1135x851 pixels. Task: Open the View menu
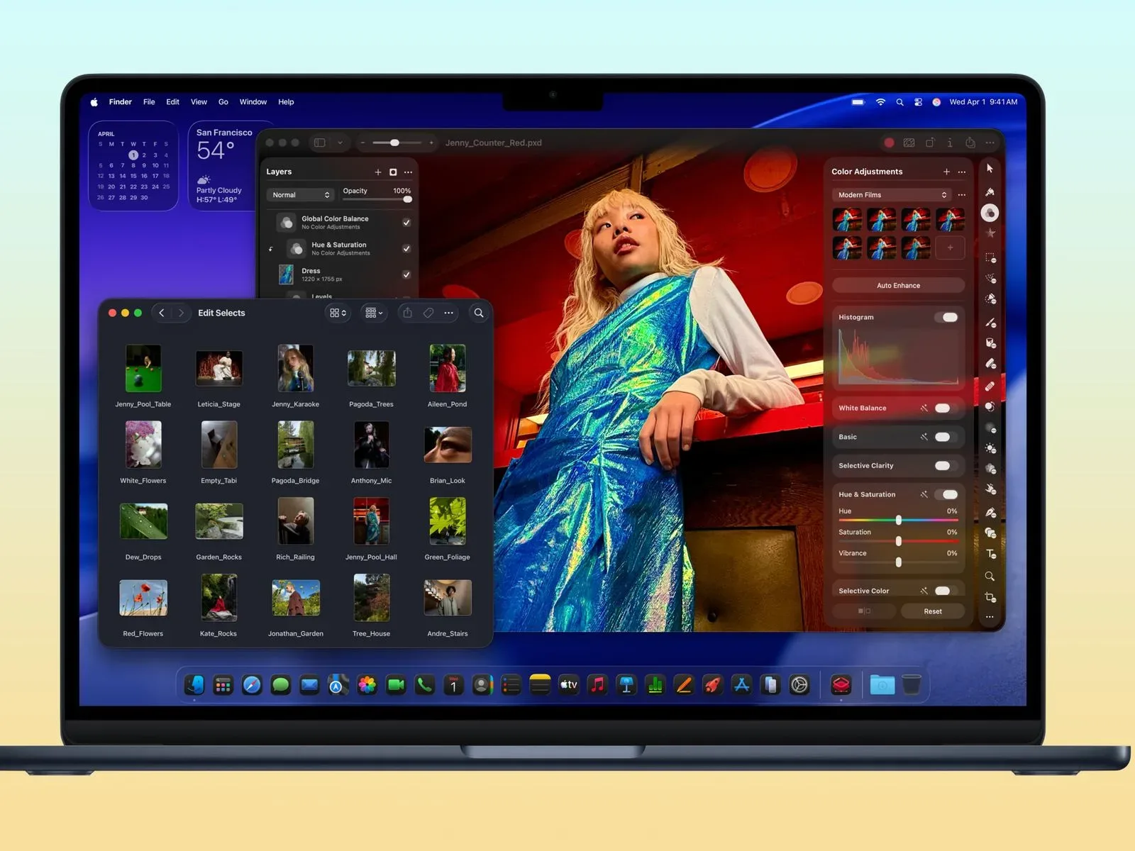[x=199, y=102]
